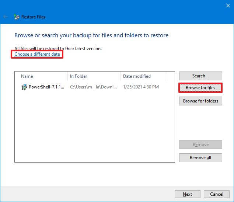This screenshot has width=234, height=202.
Task: Click the blank column header after Date modified
Action: (x=170, y=76)
